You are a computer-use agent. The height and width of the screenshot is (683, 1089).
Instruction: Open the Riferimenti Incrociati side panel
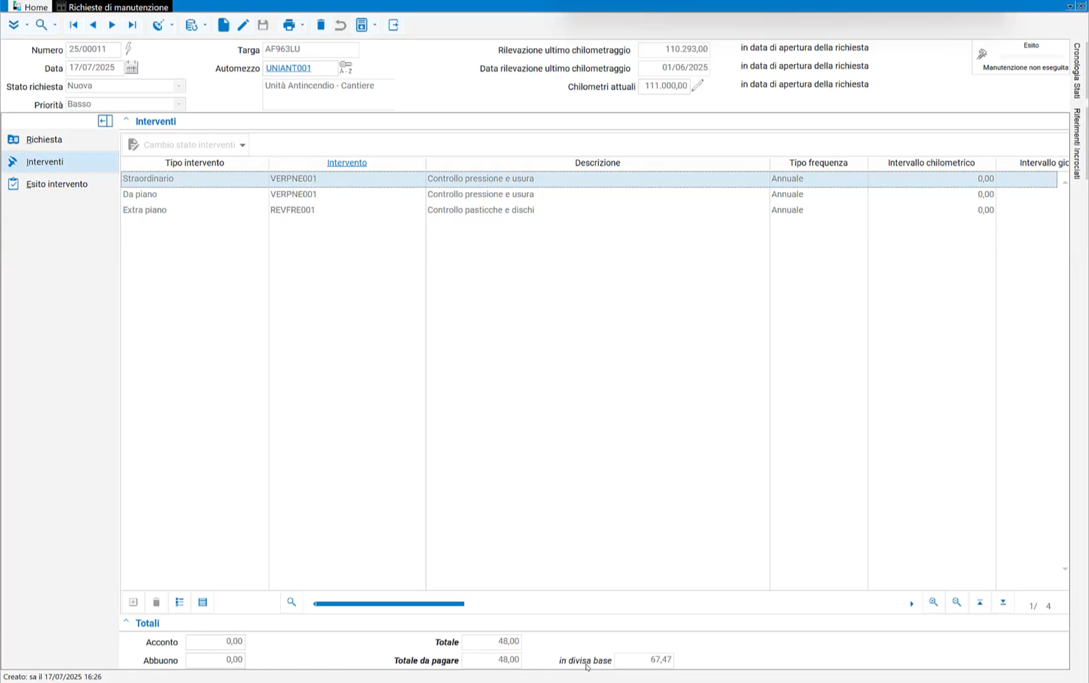point(1077,144)
